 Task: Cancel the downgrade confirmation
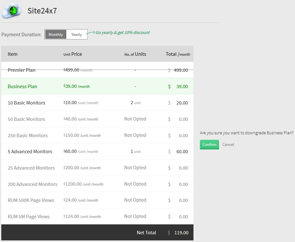coord(228,145)
